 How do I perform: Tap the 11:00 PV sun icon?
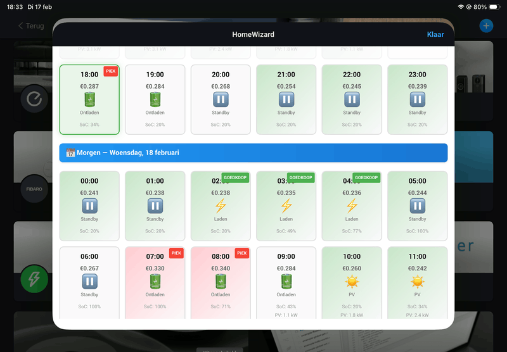418,281
